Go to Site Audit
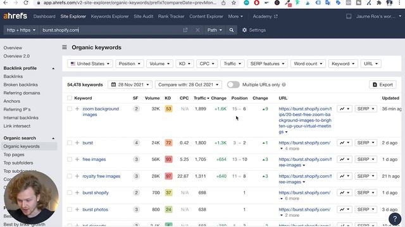Image resolution: width=405 pixels, height=227 pixels. tap(143, 16)
